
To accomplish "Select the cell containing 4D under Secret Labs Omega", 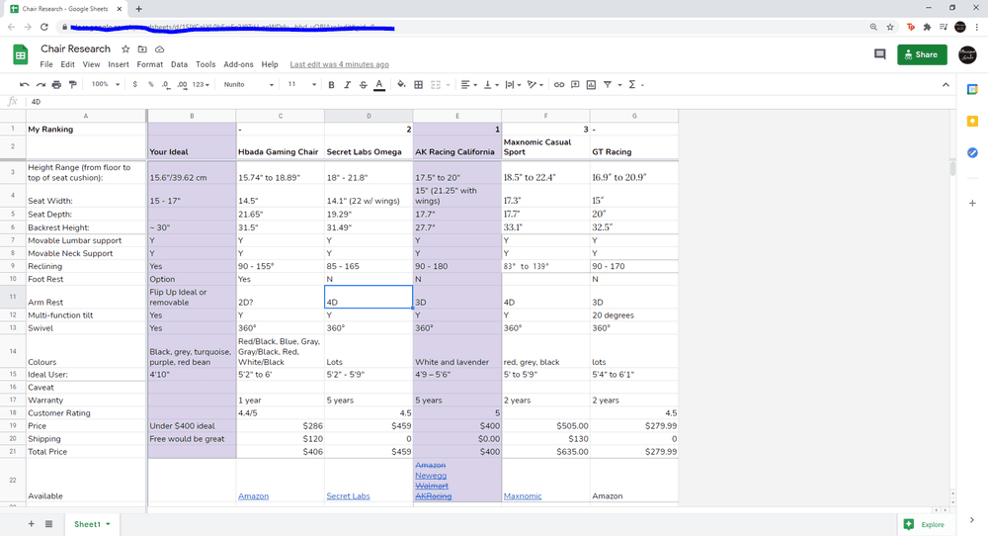I will [x=369, y=297].
